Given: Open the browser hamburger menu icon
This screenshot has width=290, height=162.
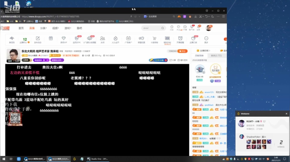Looking at the screenshot, I should point(224,16).
